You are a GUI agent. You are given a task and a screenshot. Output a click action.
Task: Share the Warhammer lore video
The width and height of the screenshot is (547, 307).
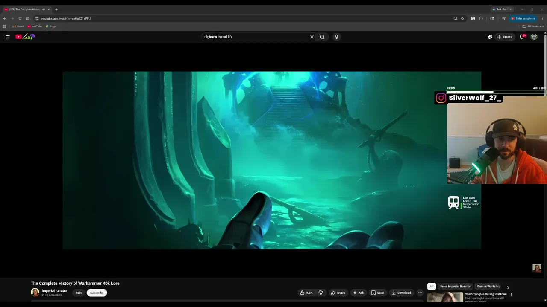coord(338,293)
